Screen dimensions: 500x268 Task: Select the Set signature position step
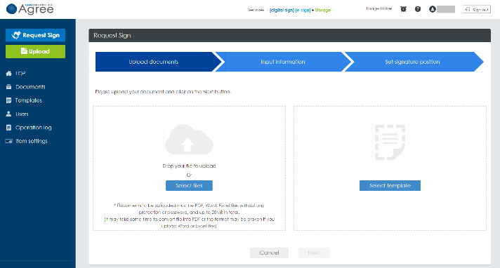[412, 62]
